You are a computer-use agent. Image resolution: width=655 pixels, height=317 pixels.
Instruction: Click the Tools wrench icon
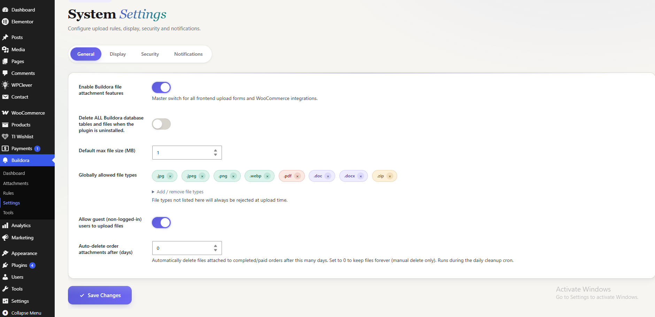(5, 289)
